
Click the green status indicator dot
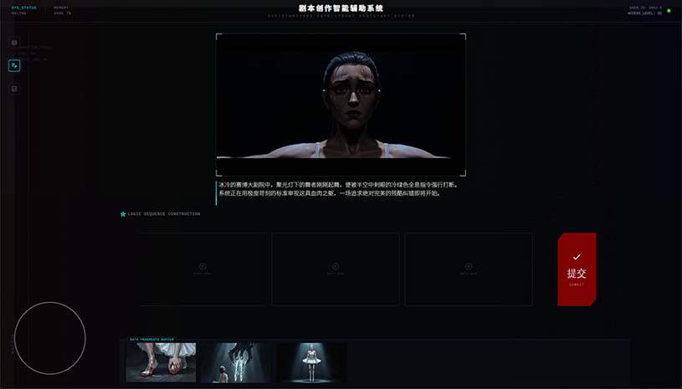669,11
